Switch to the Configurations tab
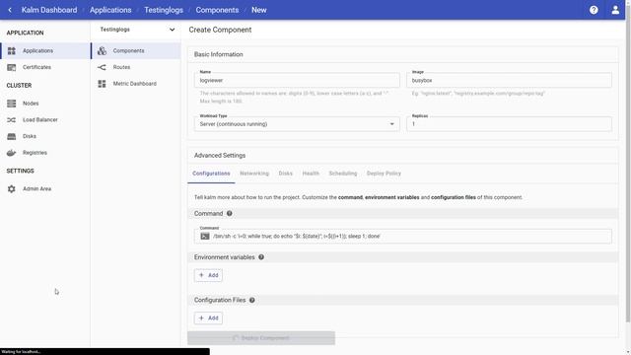The height and width of the screenshot is (355, 631). [x=211, y=174]
